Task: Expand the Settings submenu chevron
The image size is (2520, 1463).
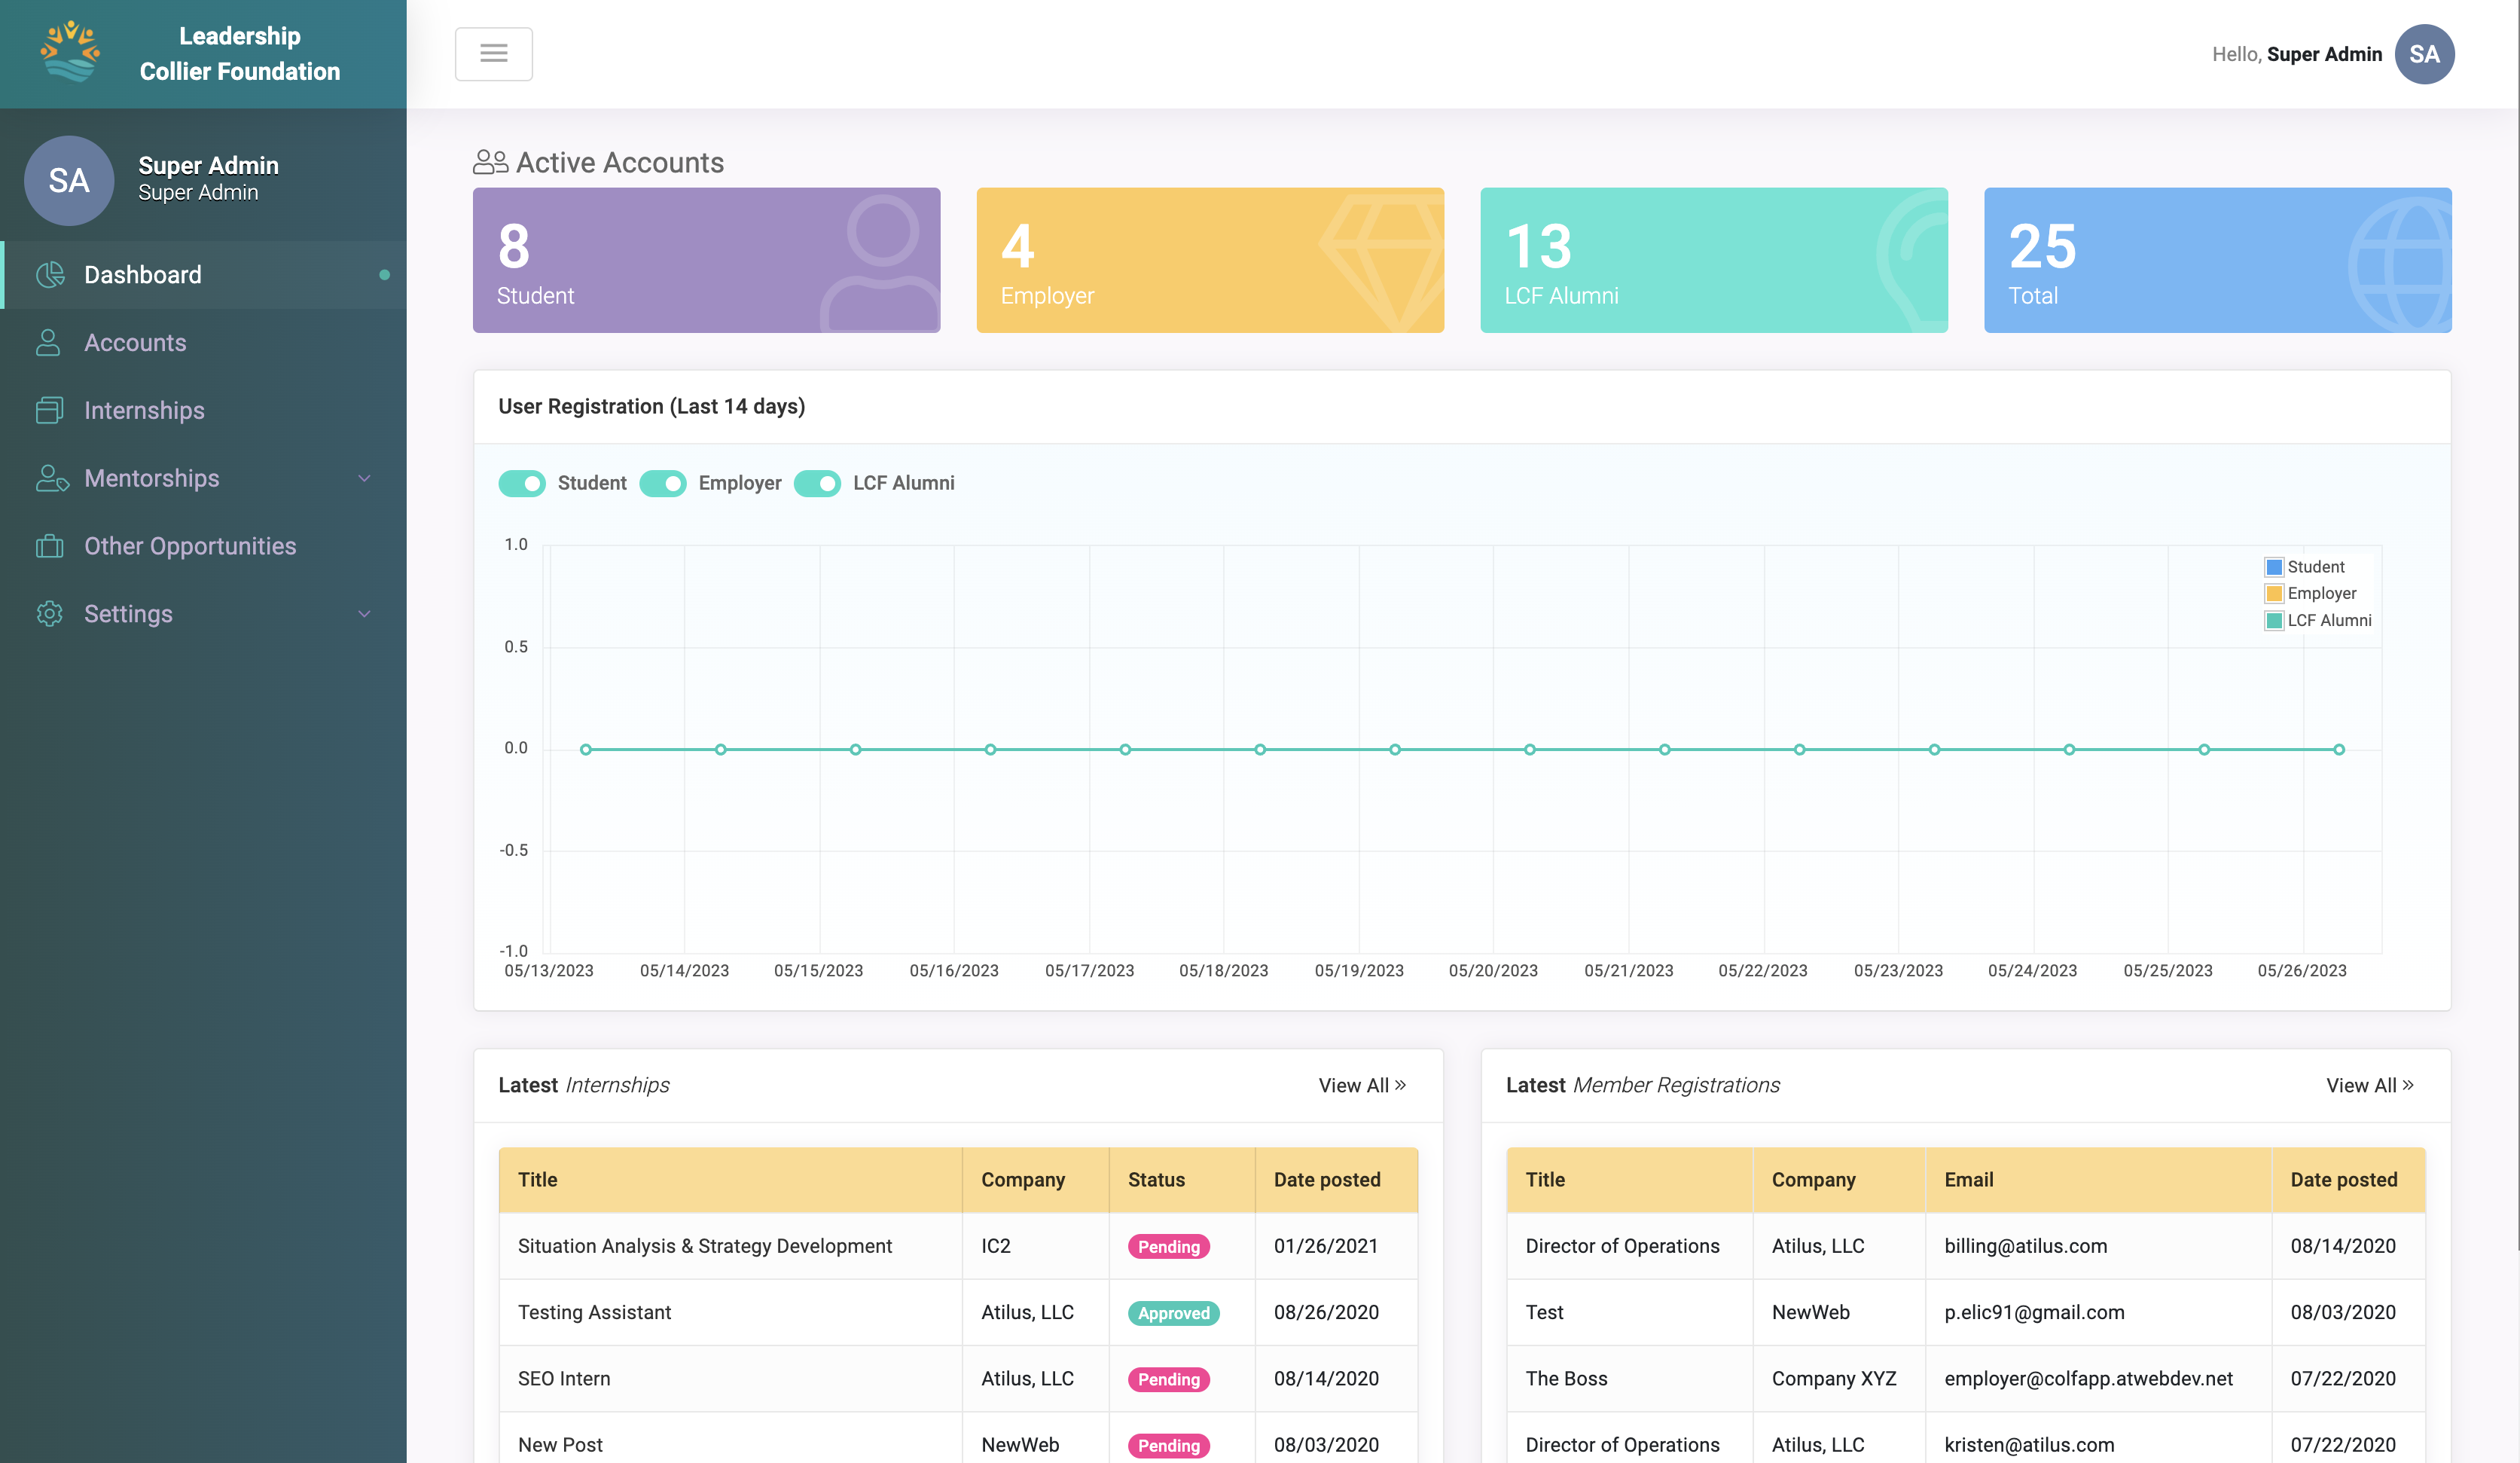Action: tap(364, 614)
